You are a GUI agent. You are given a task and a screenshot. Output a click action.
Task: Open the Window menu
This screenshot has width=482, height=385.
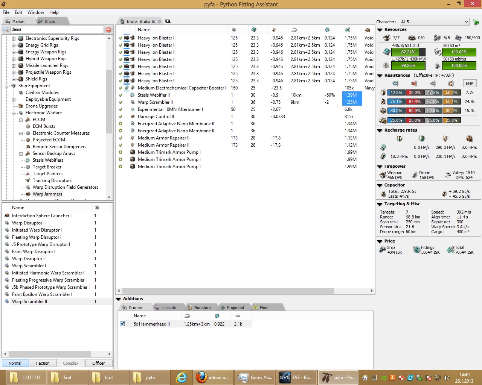pyautogui.click(x=36, y=12)
